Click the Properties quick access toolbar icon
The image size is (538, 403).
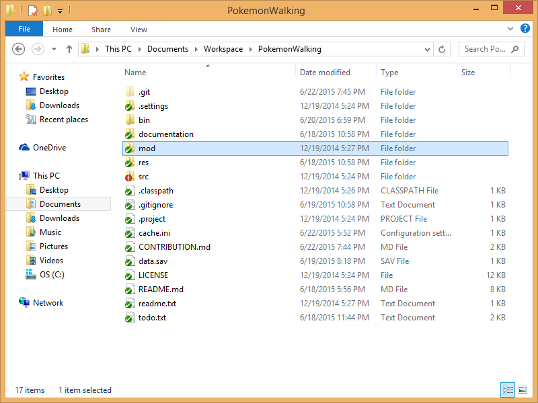coord(32,11)
